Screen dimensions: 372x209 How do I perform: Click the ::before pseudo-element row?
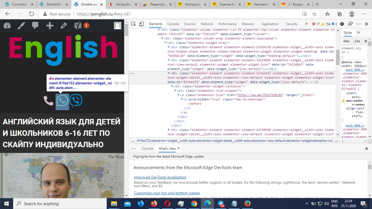(x=194, y=104)
